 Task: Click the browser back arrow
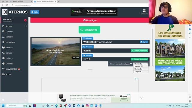coord(3,5)
